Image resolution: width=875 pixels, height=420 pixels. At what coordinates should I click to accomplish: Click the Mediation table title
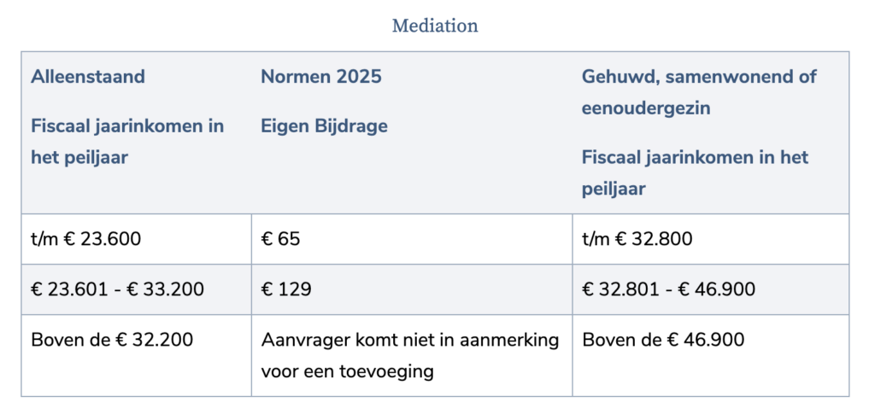[x=435, y=26]
